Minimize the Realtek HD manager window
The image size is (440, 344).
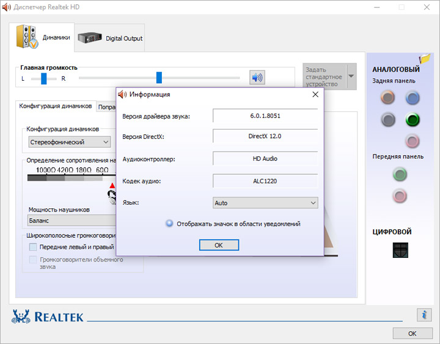[x=376, y=7]
